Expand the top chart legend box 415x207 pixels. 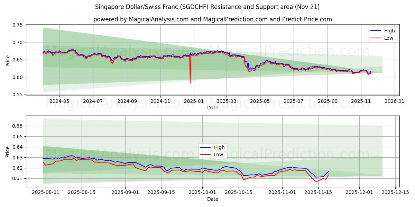coord(382,34)
